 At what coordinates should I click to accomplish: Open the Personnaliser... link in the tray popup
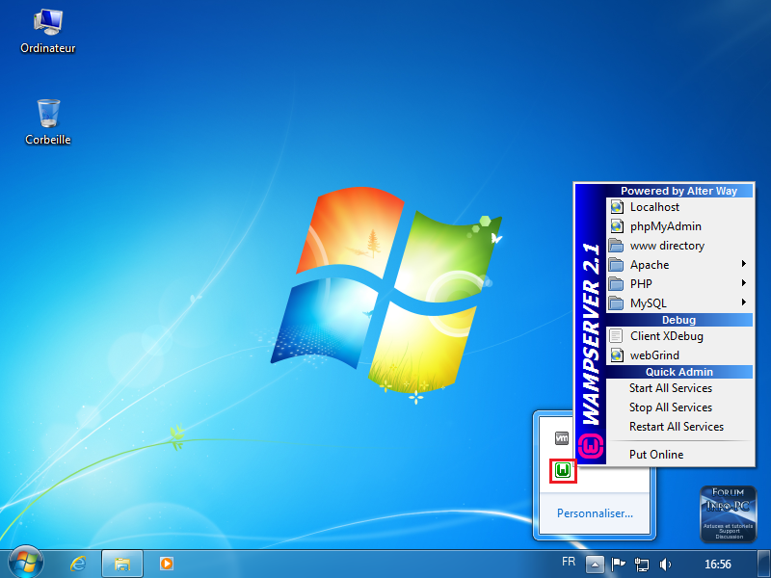(595, 513)
